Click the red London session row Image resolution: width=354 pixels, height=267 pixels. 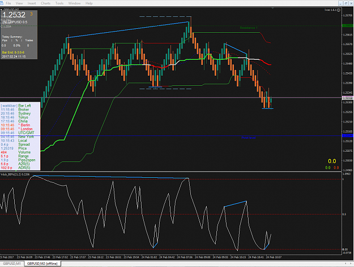coord(16,129)
